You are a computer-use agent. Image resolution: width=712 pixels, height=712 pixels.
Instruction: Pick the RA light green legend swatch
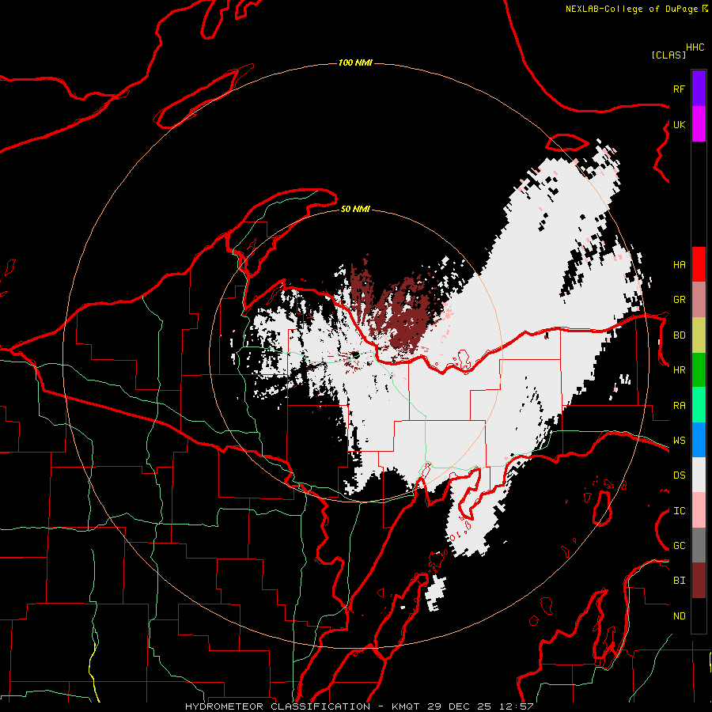[699, 405]
